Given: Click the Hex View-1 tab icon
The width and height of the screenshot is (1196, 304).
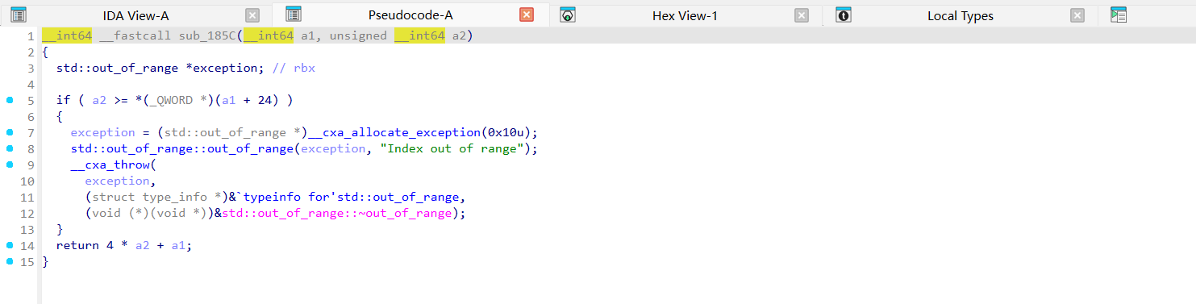Looking at the screenshot, I should 568,15.
